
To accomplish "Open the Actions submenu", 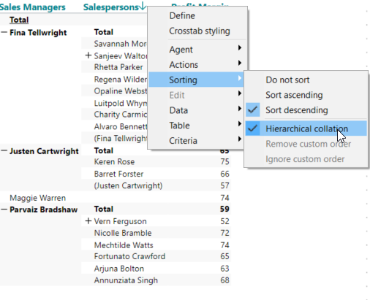I will tap(197, 65).
